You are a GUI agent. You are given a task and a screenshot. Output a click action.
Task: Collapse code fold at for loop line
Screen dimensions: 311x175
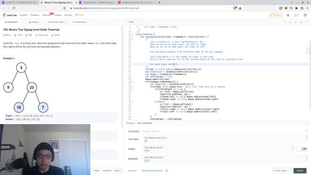tap(132, 87)
